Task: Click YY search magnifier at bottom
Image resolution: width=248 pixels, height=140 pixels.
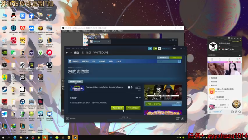Action: [x=240, y=112]
